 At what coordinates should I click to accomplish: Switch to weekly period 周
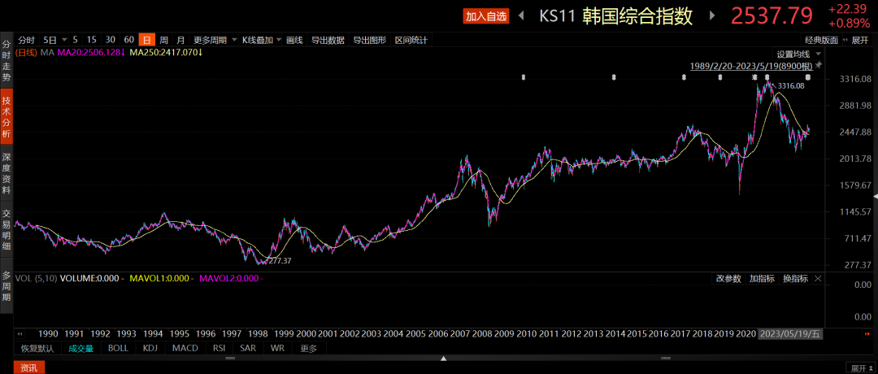point(163,40)
